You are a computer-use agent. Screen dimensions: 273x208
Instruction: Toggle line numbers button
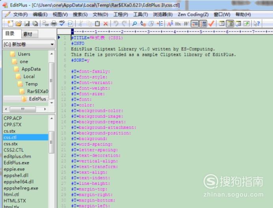203,24
